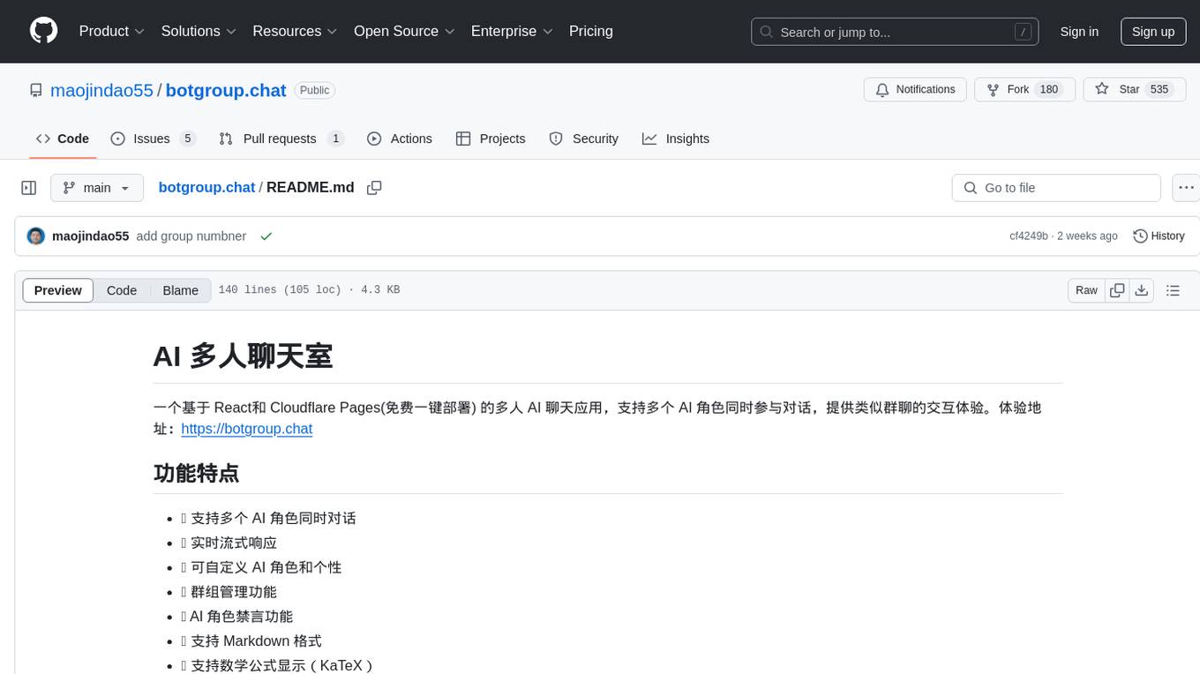Open the GitHub home logo
This screenshot has width=1200, height=674.
(x=43, y=31)
